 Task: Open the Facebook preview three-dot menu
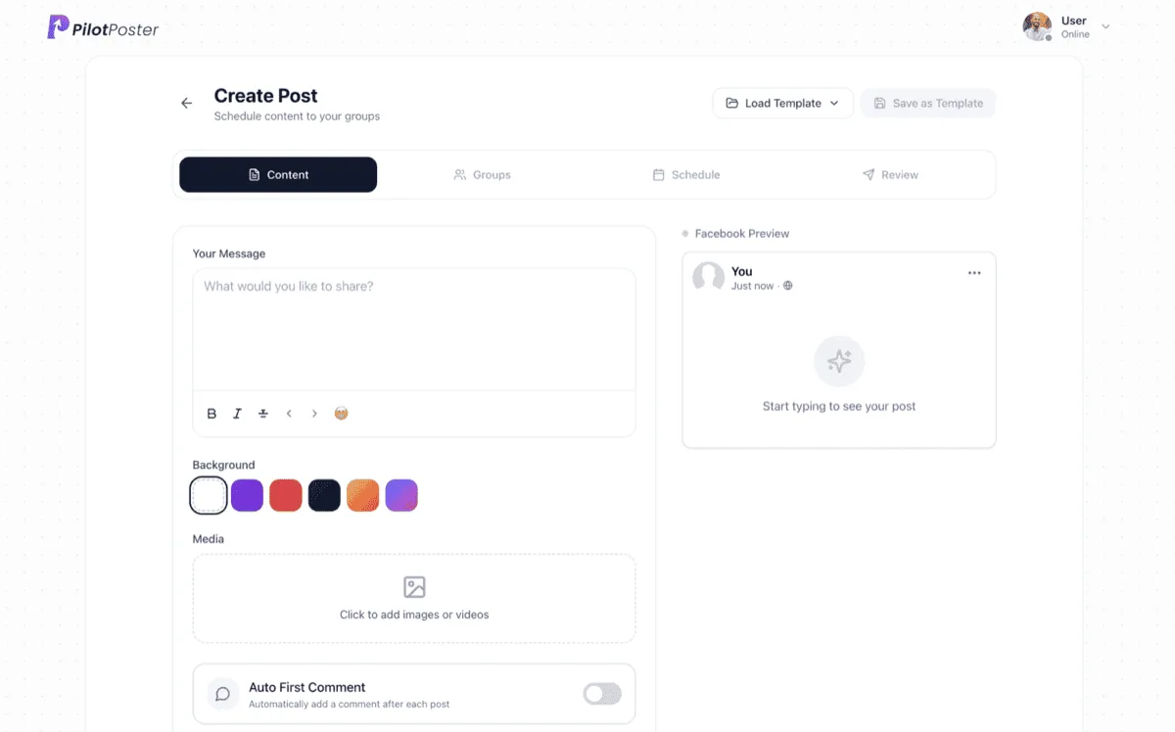pos(974,273)
